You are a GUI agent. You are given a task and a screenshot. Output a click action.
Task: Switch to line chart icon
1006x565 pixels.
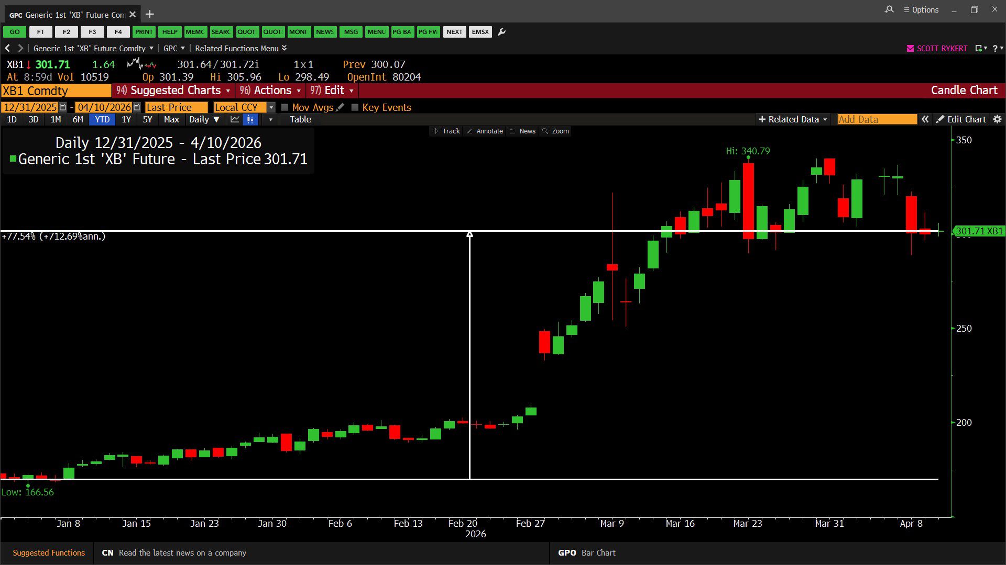coord(235,119)
